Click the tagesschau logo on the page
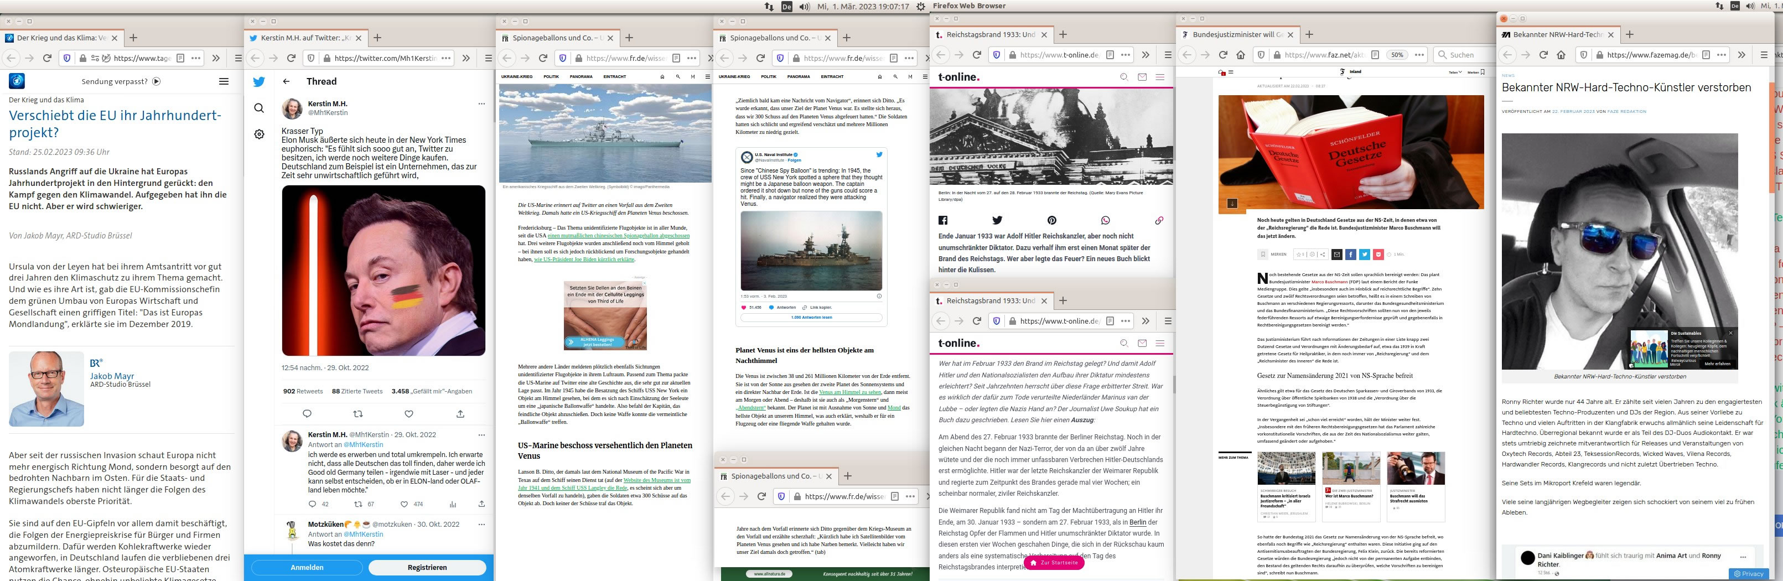 pyautogui.click(x=17, y=81)
